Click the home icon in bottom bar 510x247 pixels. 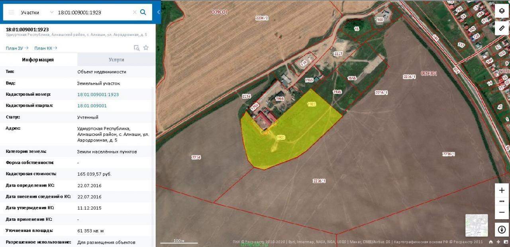pos(490,242)
